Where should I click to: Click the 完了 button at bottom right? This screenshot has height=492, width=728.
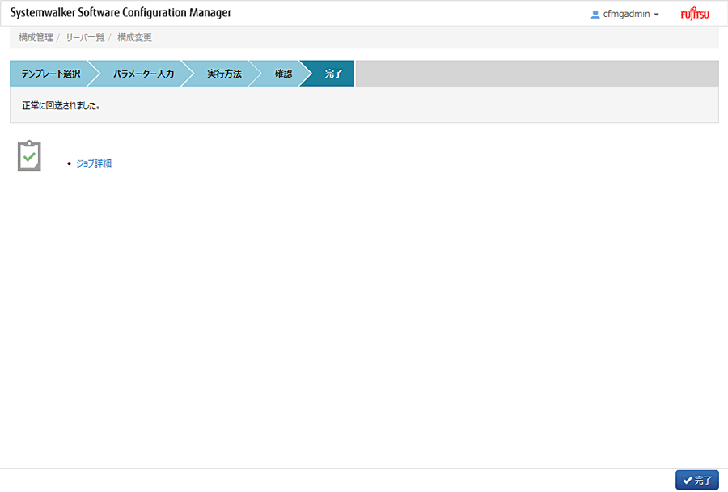[697, 480]
